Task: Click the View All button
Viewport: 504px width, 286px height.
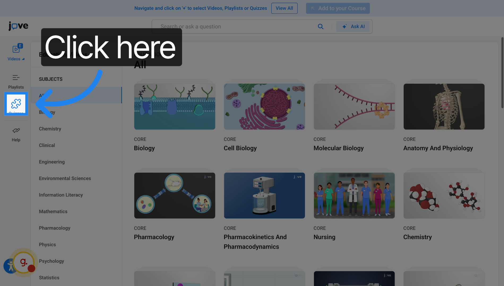Action: click(284, 8)
